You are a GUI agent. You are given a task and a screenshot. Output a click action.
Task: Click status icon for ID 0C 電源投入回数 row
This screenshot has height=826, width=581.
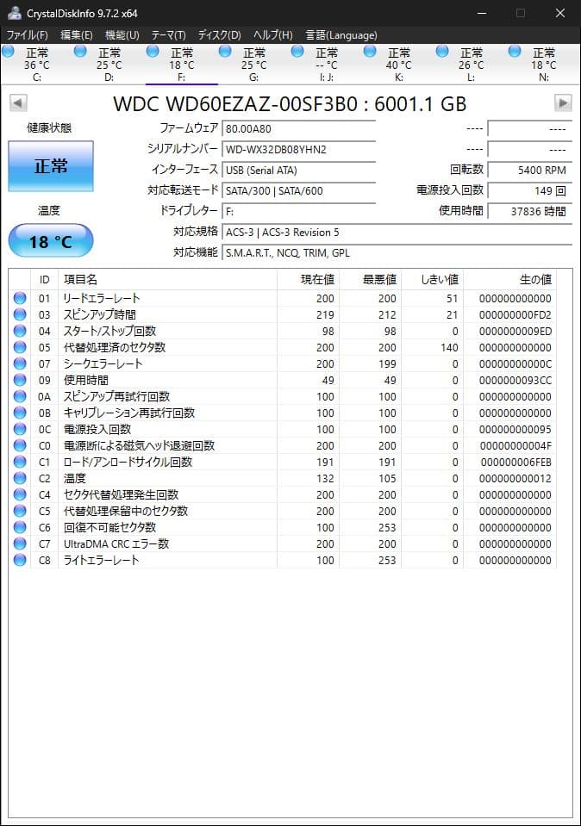pyautogui.click(x=20, y=429)
